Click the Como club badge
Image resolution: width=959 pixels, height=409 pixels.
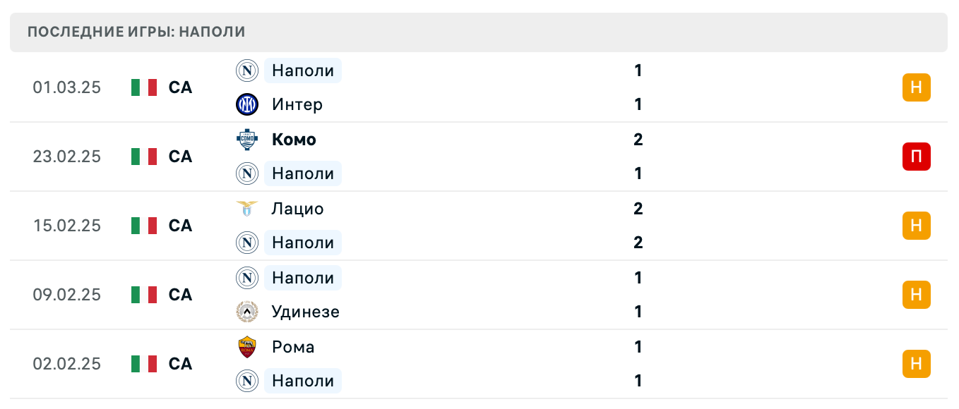[247, 140]
